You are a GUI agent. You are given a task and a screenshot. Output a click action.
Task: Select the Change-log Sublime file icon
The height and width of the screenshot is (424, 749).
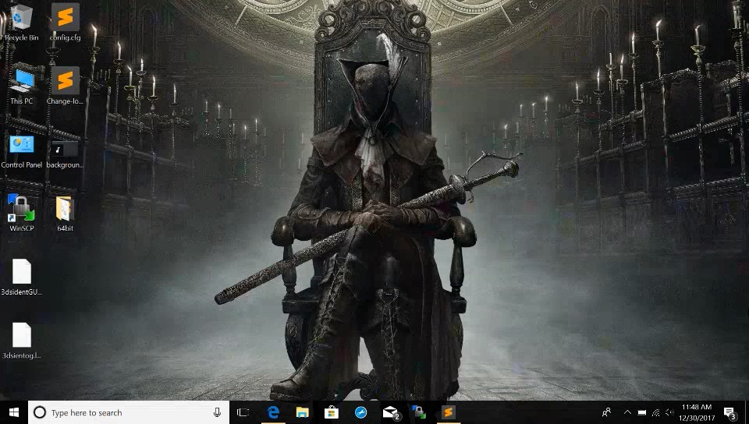click(x=65, y=82)
